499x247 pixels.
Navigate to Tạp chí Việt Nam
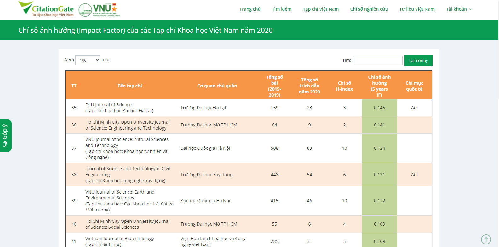pos(321,9)
